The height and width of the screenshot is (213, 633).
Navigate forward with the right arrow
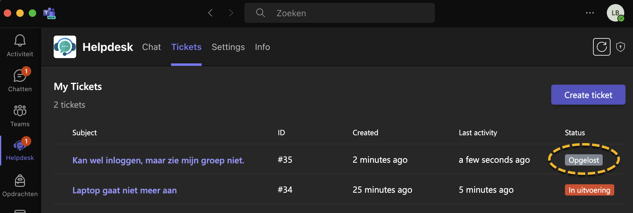pyautogui.click(x=231, y=13)
